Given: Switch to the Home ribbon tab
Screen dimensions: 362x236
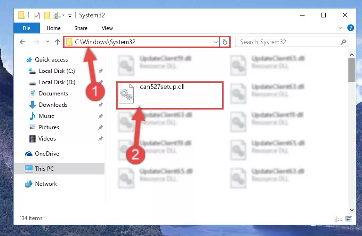Looking at the screenshot, I should coord(54,28).
